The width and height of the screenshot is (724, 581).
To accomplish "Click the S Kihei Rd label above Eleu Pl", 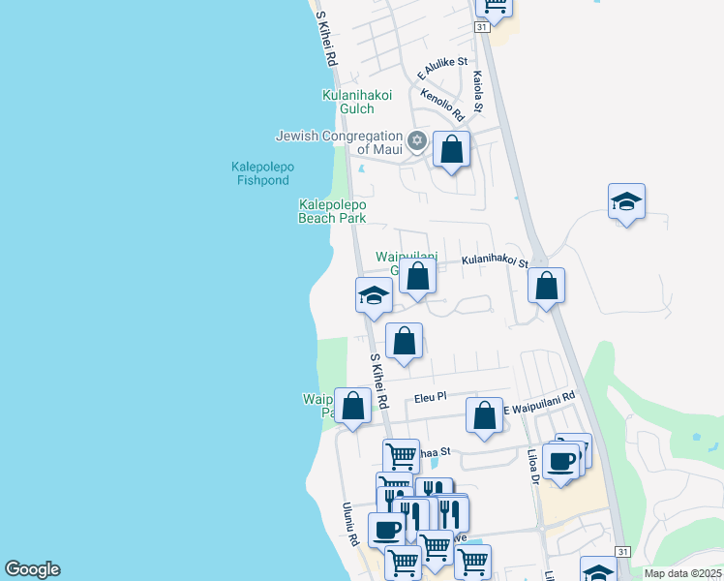I will (379, 382).
